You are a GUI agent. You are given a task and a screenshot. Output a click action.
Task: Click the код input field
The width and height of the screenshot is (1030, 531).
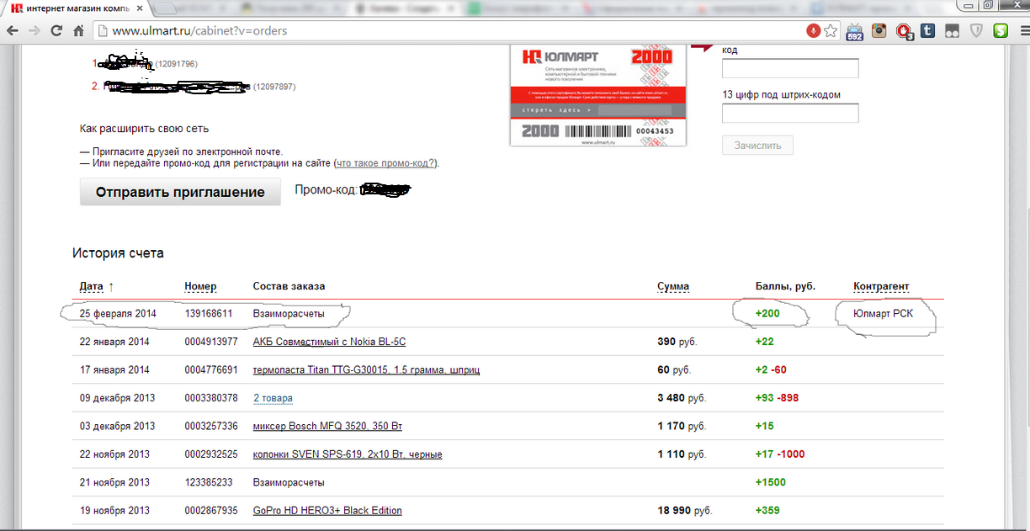click(x=790, y=68)
